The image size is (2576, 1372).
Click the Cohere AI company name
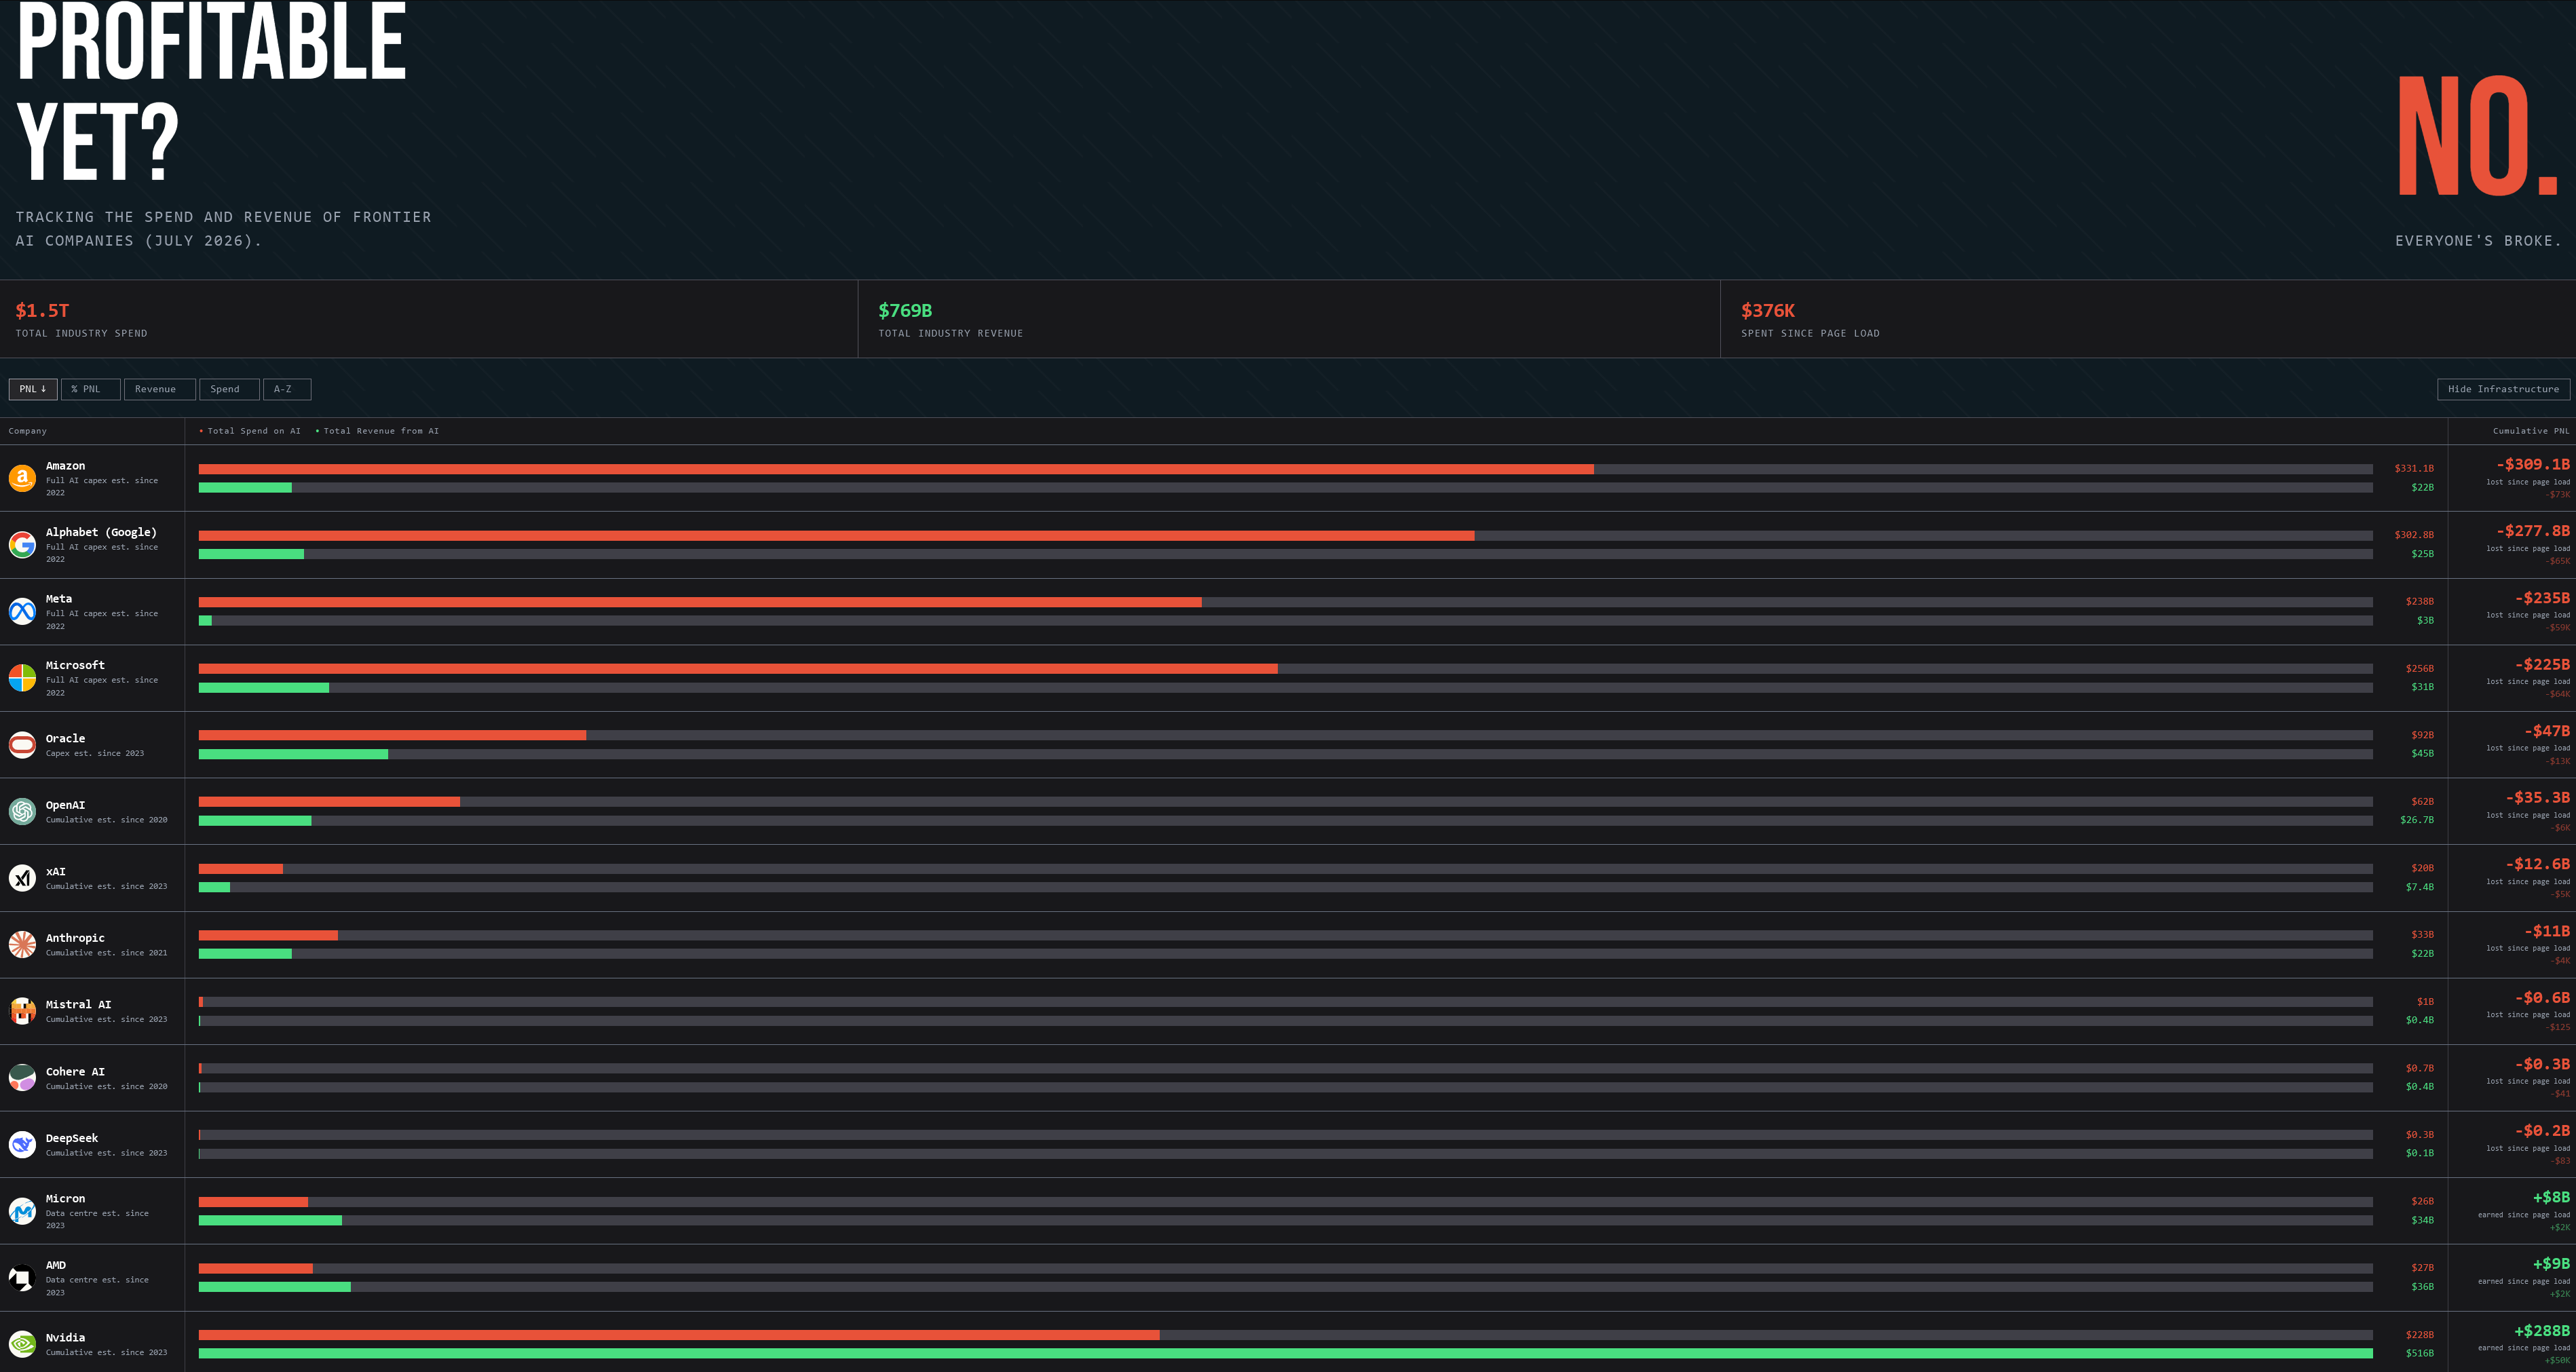click(x=75, y=1071)
